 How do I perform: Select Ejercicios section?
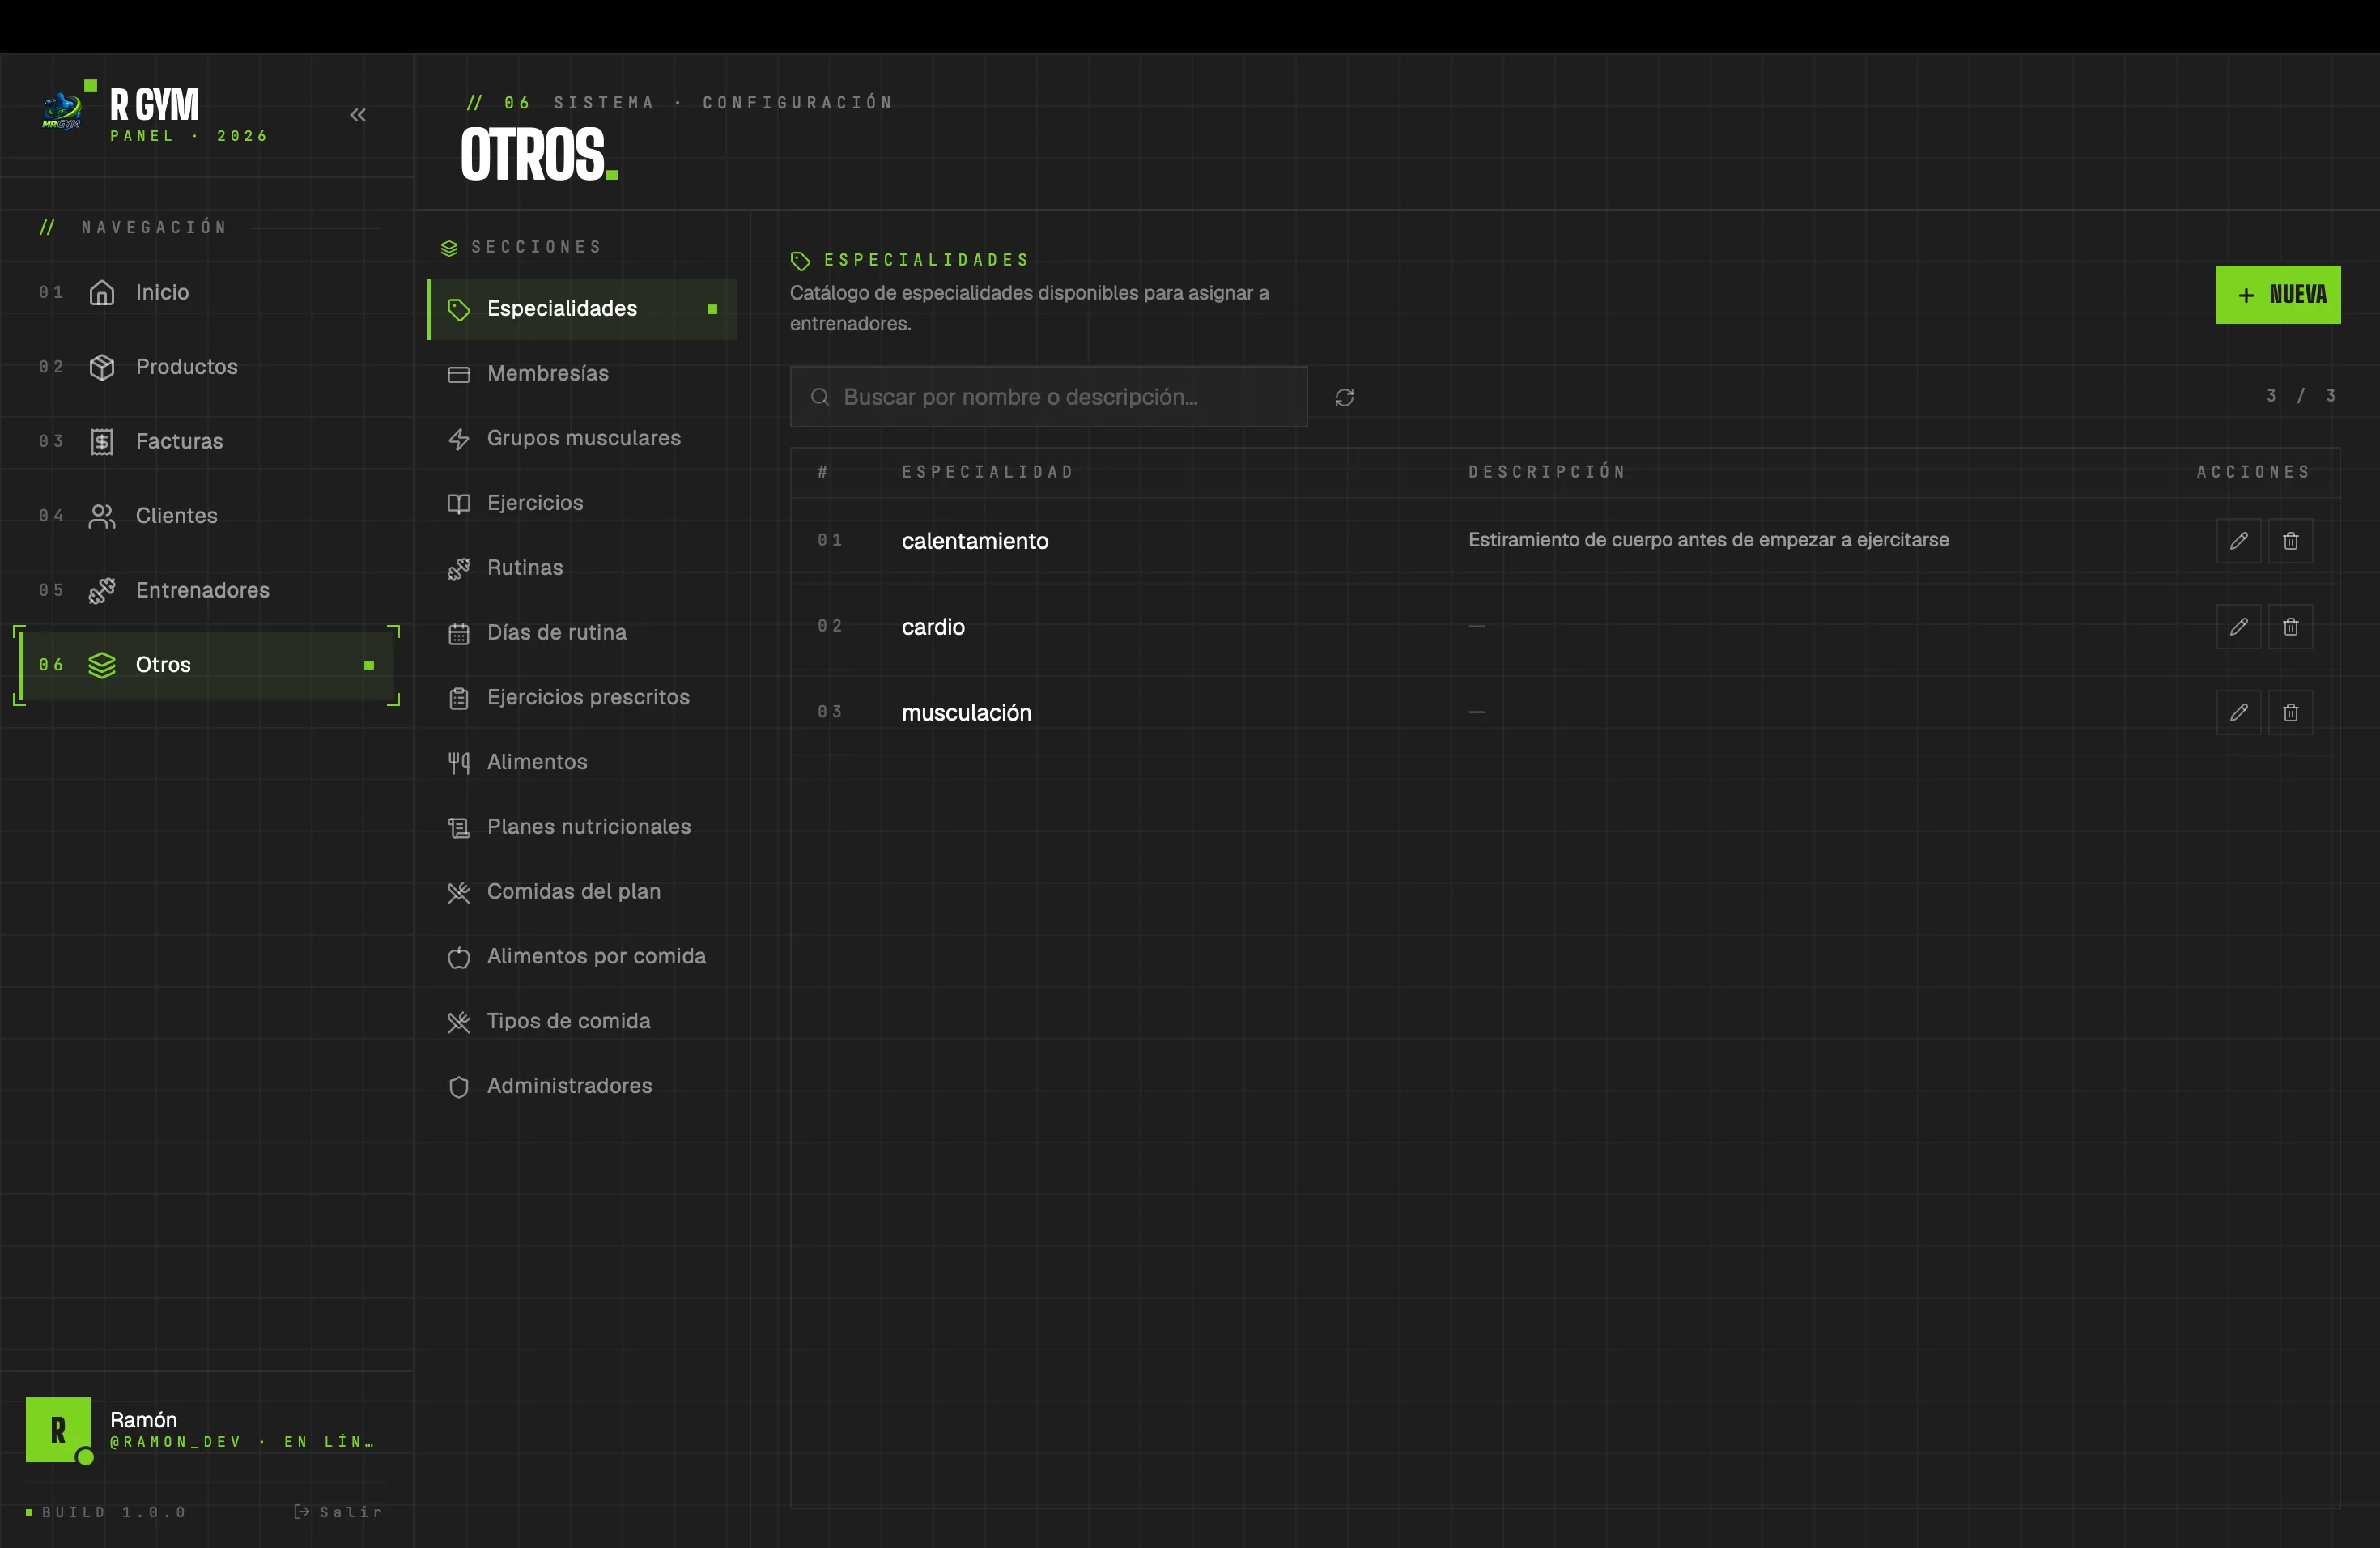coord(582,503)
